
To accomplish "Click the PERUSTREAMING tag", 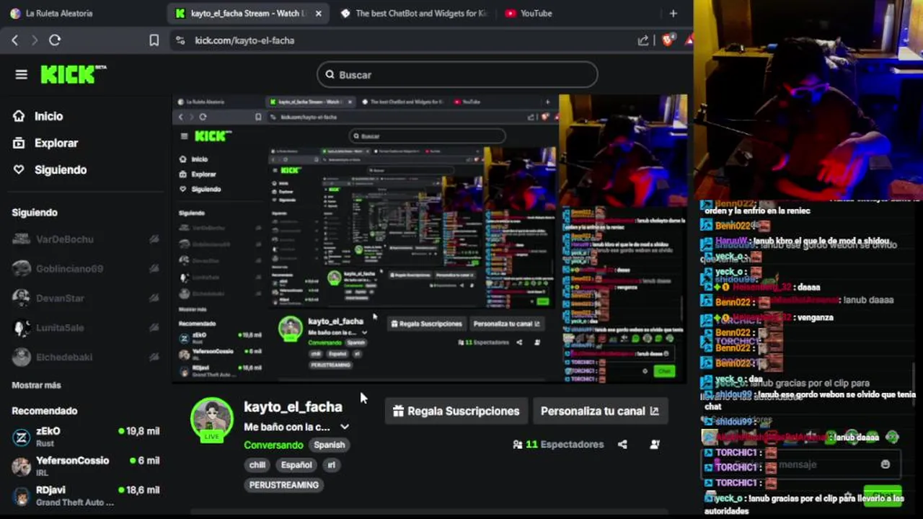I will (x=283, y=485).
